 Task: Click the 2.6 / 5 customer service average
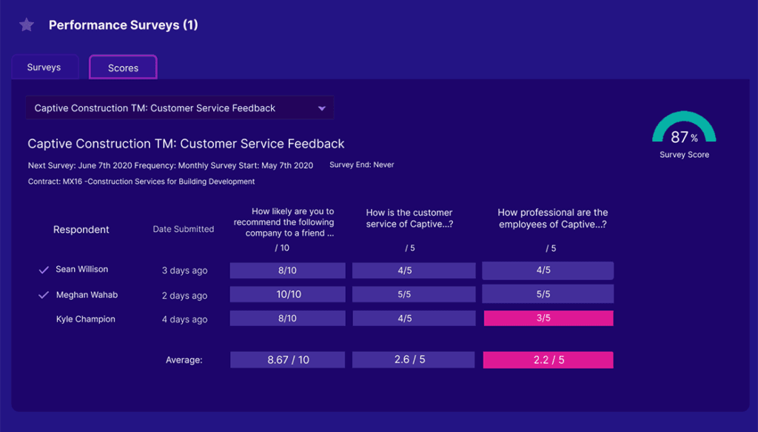click(413, 360)
